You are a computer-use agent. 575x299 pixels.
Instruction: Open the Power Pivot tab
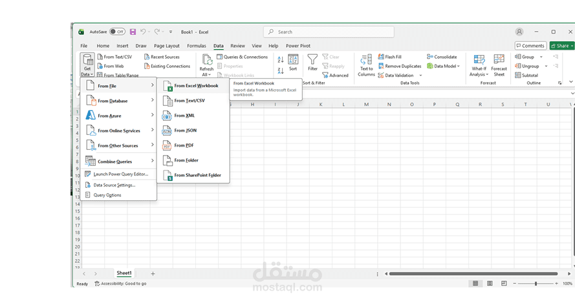pyautogui.click(x=298, y=46)
